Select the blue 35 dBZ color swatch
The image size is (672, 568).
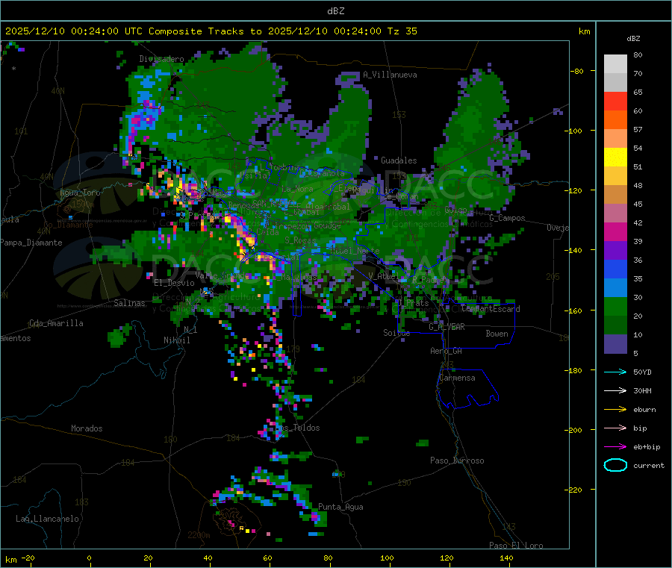[615, 269]
